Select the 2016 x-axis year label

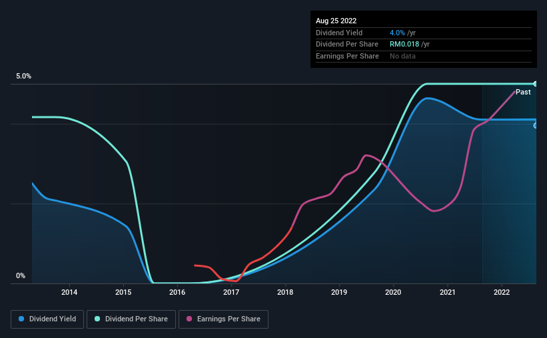[177, 292]
